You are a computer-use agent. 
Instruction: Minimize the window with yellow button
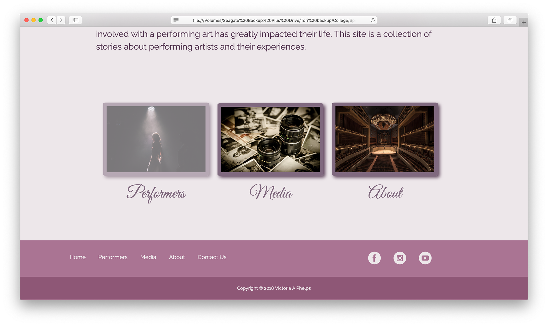[x=33, y=20]
